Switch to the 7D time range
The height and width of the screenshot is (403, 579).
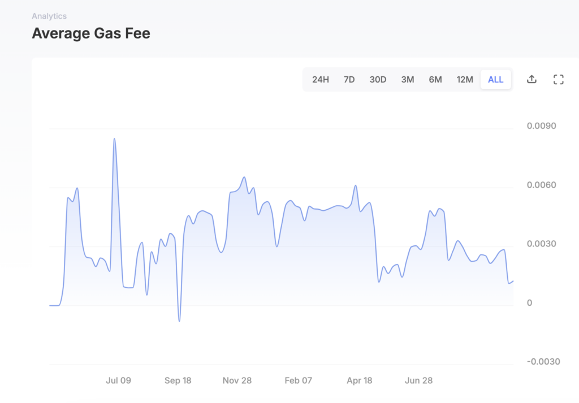coord(349,79)
